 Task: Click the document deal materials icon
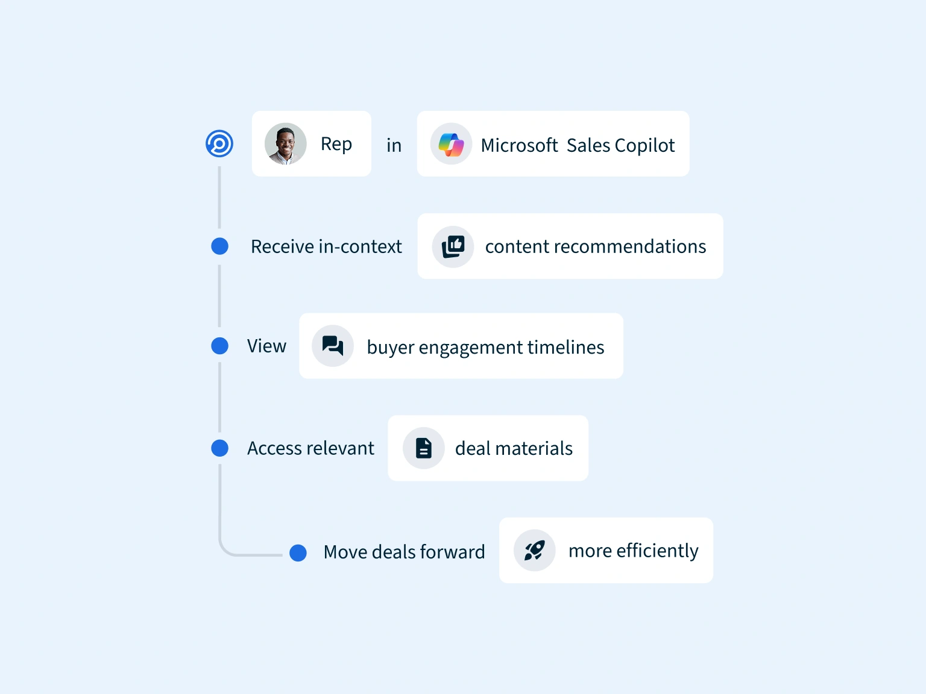point(424,448)
